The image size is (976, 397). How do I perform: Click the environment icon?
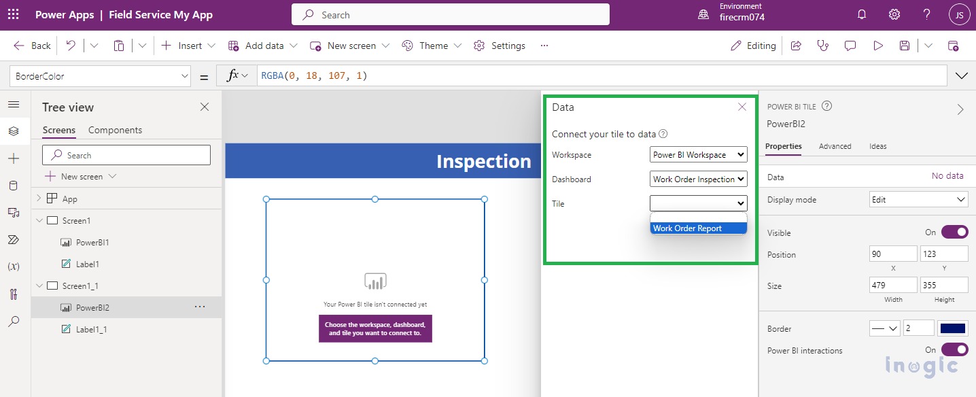click(x=703, y=14)
